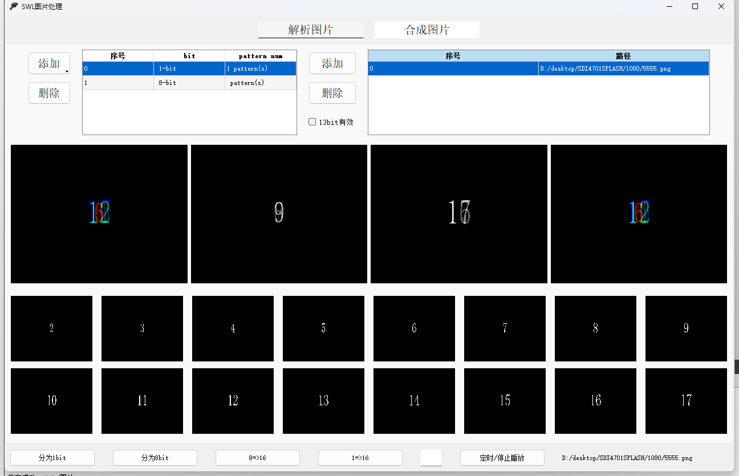This screenshot has width=739, height=476.
Task: Click the "1 pattern(s)" cell
Action: coord(261,68)
